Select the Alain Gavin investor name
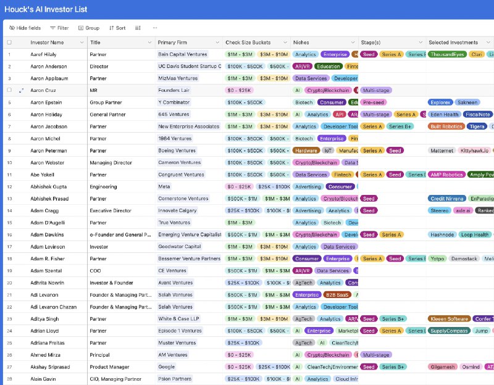The height and width of the screenshot is (385, 494). click(x=43, y=379)
